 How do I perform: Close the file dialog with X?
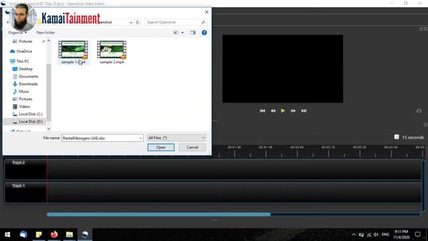(x=207, y=12)
